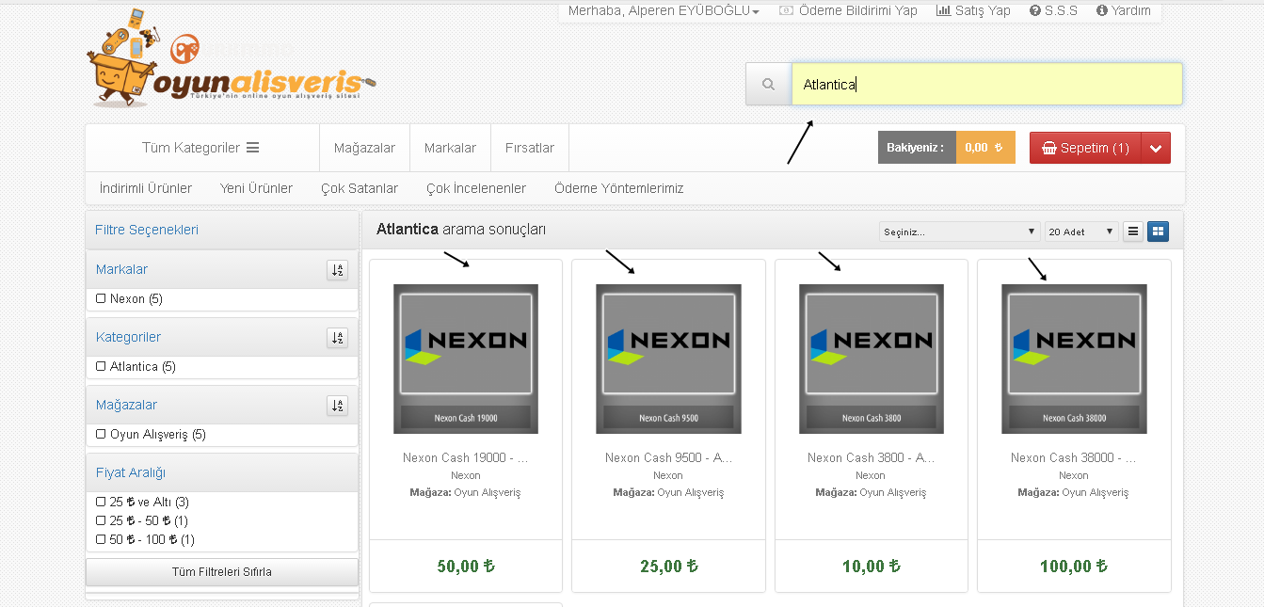Open Ödeme Yöntemlerimiz page

(619, 188)
